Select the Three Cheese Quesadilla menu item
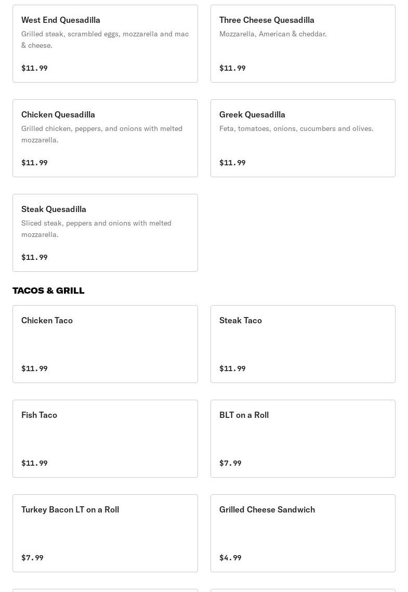The width and height of the screenshot is (408, 592). tap(302, 44)
